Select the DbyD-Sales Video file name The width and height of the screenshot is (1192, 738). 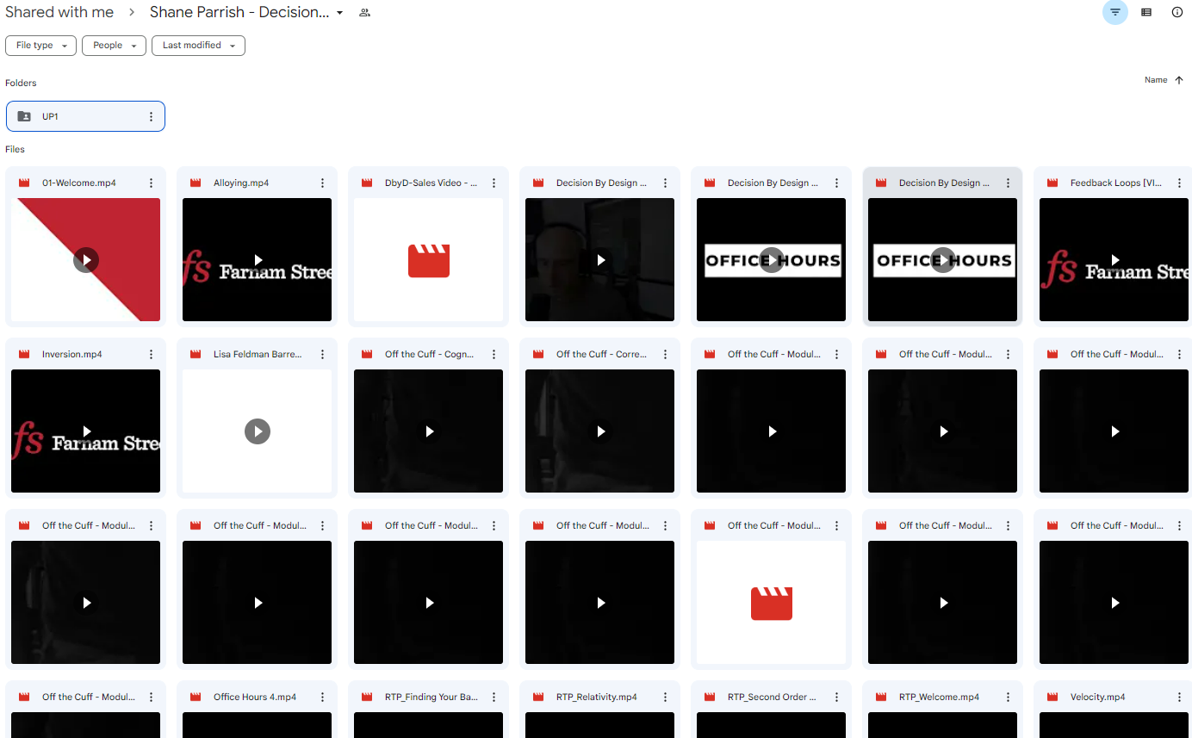pyautogui.click(x=431, y=183)
